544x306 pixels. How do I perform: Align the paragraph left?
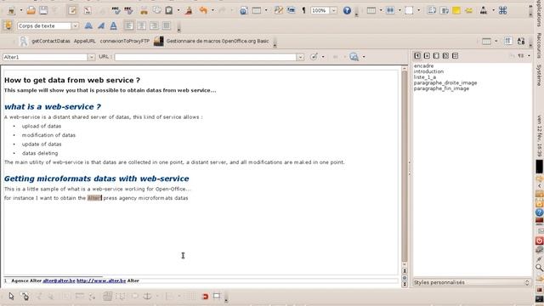(x=129, y=25)
